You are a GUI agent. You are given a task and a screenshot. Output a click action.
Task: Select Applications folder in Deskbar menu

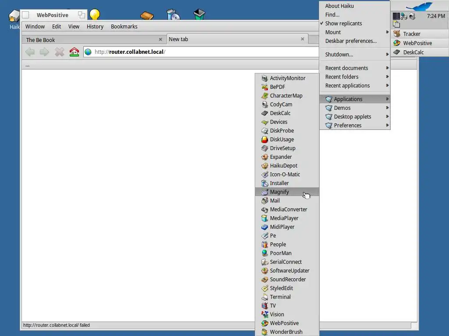[355, 99]
